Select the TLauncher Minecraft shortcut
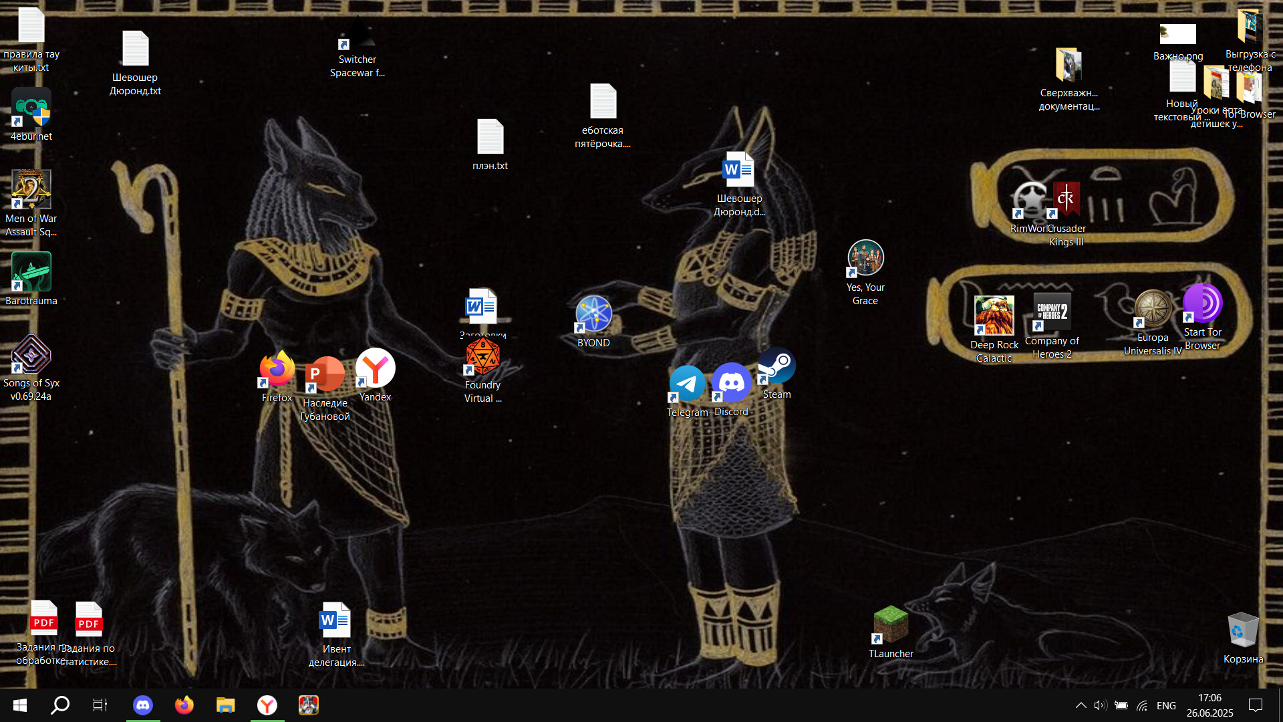 [891, 626]
